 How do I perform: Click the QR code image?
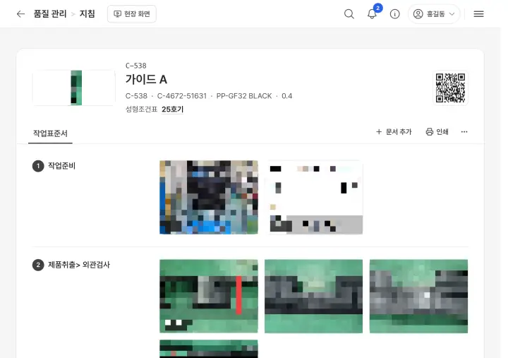tap(450, 88)
